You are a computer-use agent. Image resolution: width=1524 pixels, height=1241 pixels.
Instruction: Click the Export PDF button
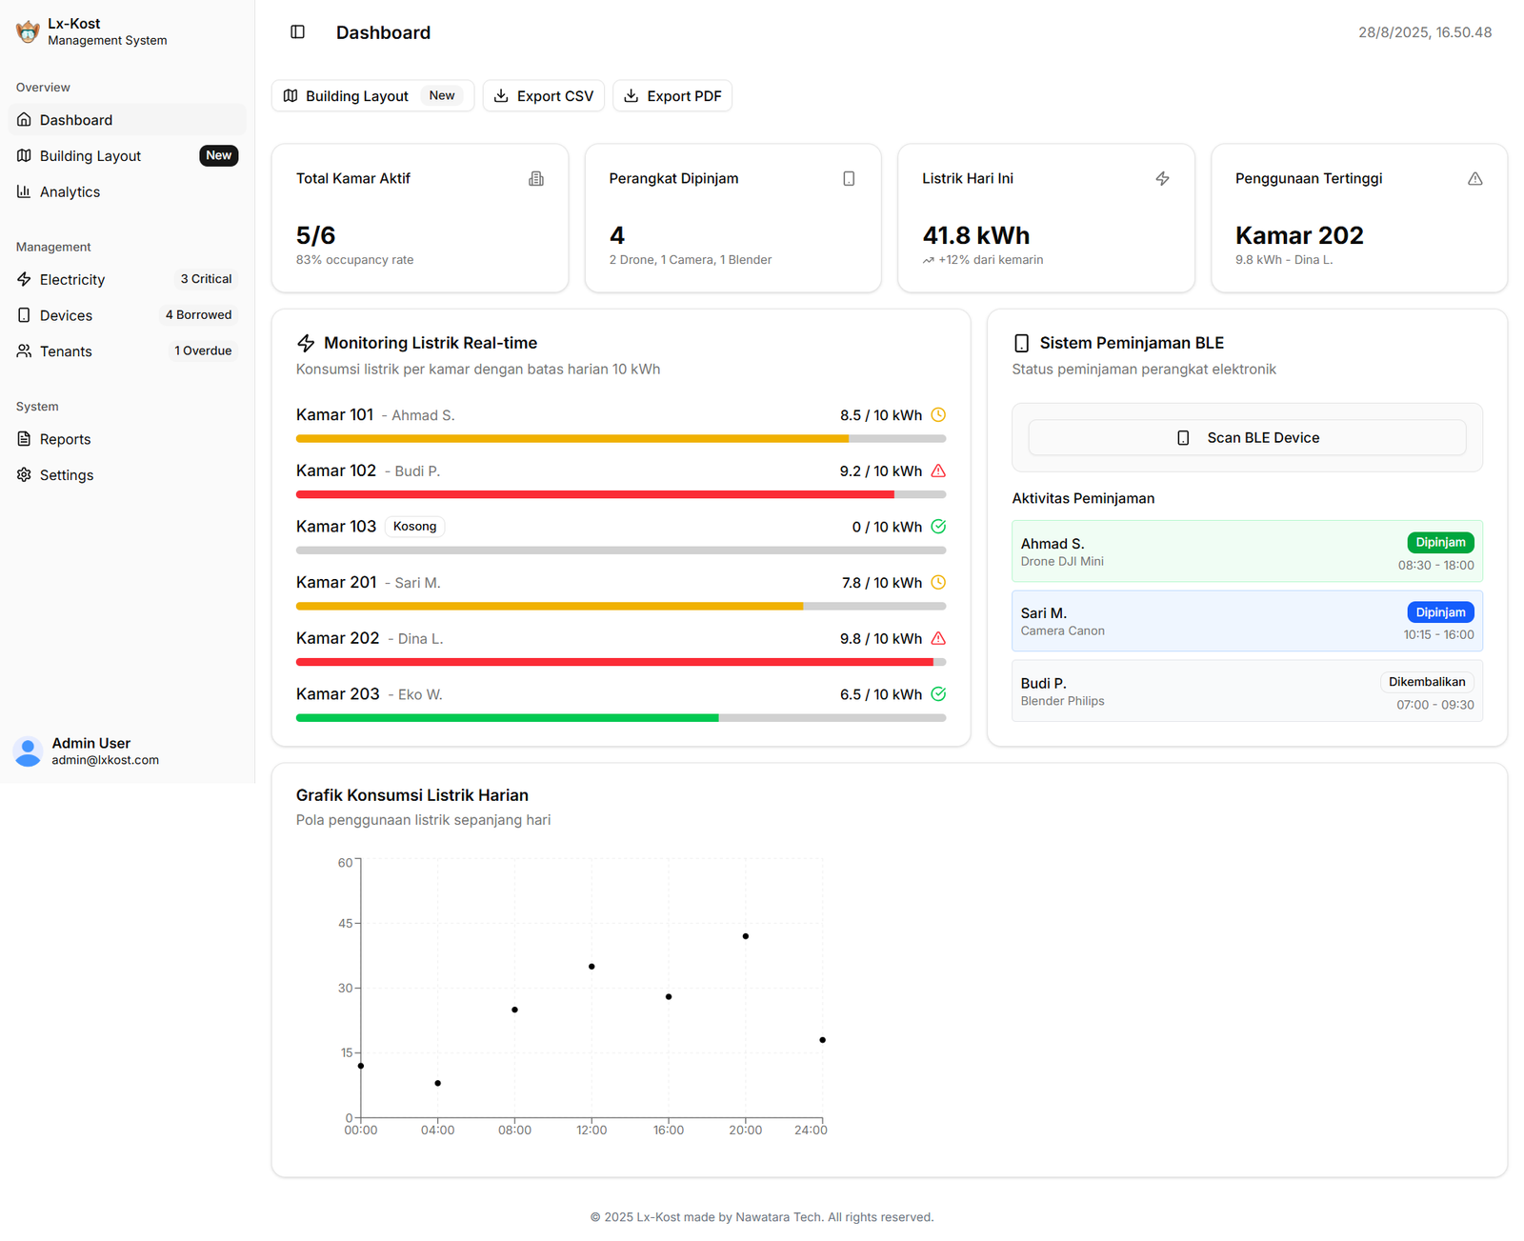pyautogui.click(x=672, y=96)
